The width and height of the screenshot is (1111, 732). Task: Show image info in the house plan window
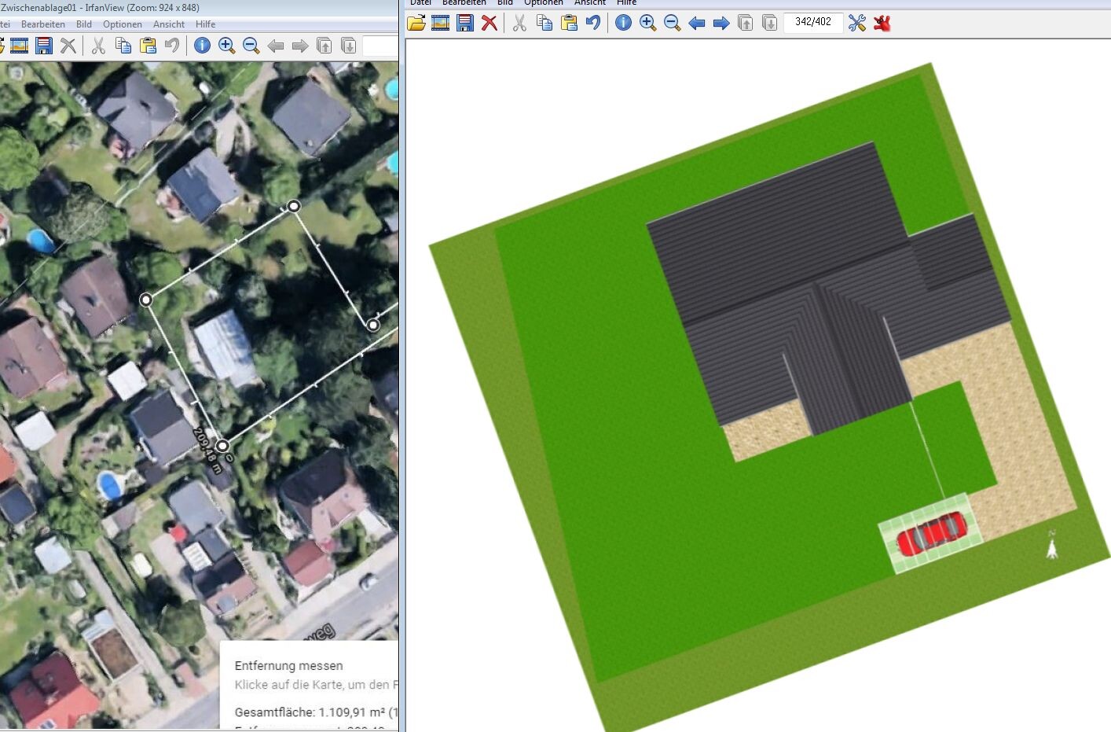pos(623,23)
